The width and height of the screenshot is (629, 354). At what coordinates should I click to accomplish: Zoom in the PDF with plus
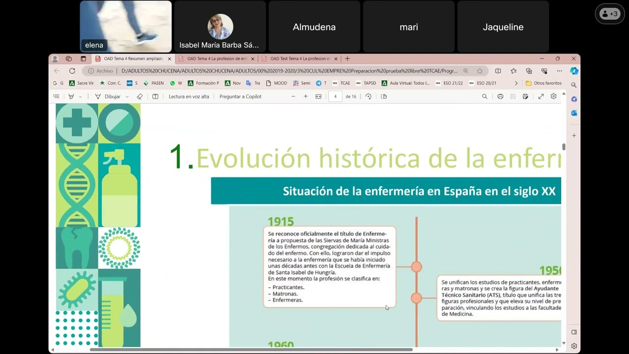306,96
